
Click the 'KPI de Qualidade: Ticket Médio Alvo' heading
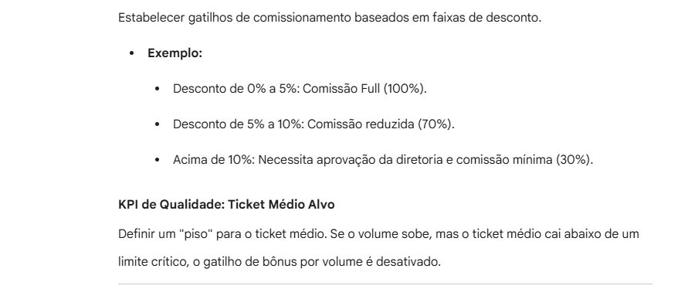point(226,205)
